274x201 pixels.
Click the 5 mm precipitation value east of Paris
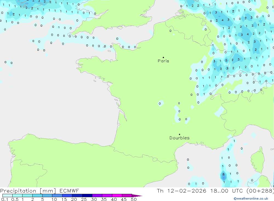coord(226,60)
